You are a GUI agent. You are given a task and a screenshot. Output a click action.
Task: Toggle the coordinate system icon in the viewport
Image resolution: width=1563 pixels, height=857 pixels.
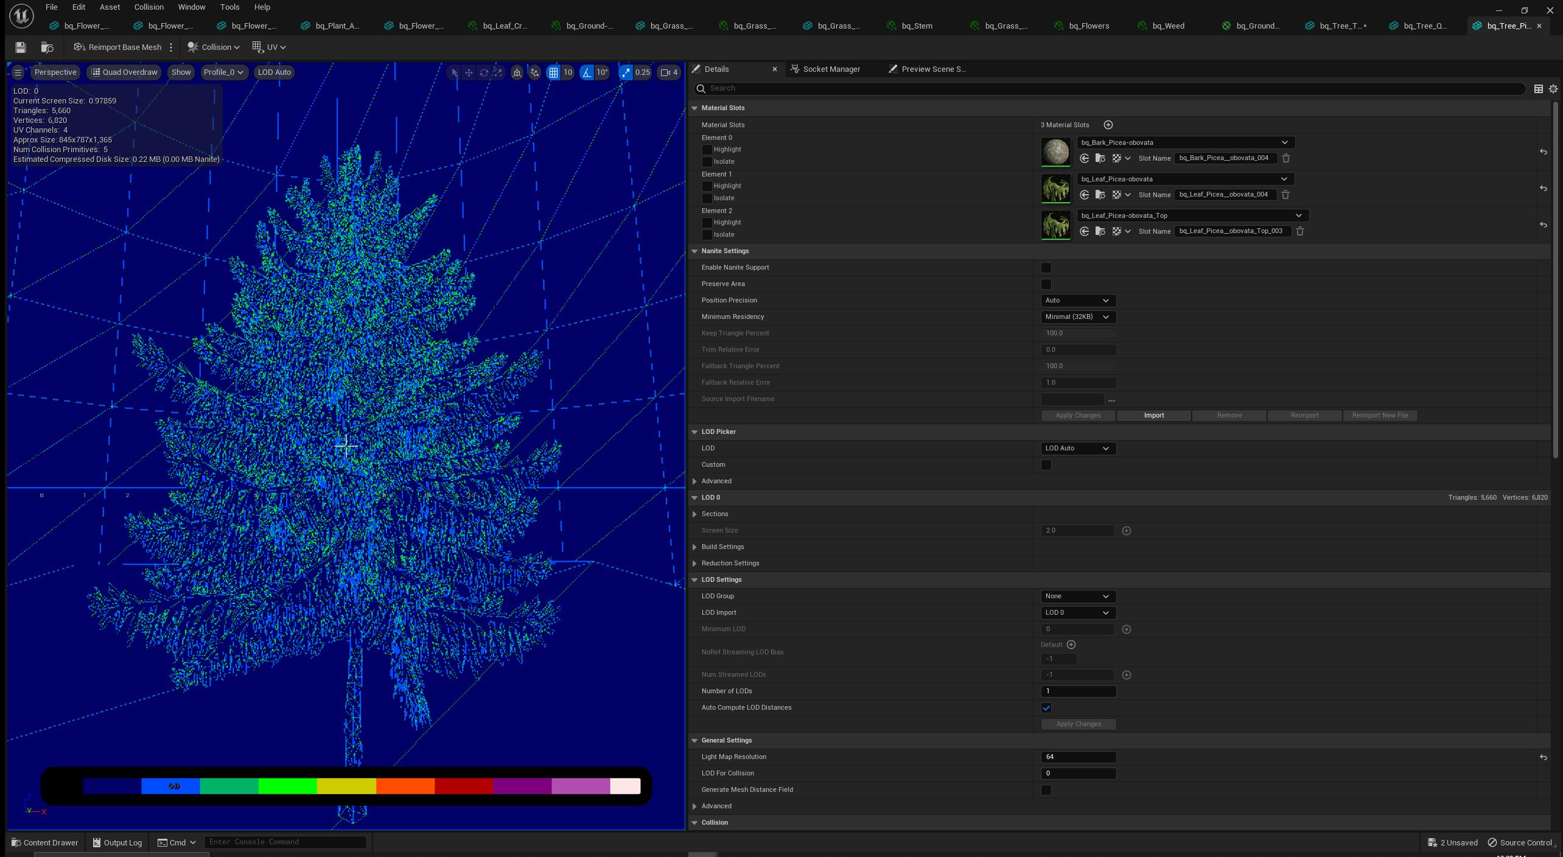(517, 72)
